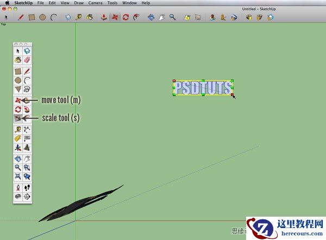Open the SketchUp application menu
326x240 pixels.
[23, 3]
